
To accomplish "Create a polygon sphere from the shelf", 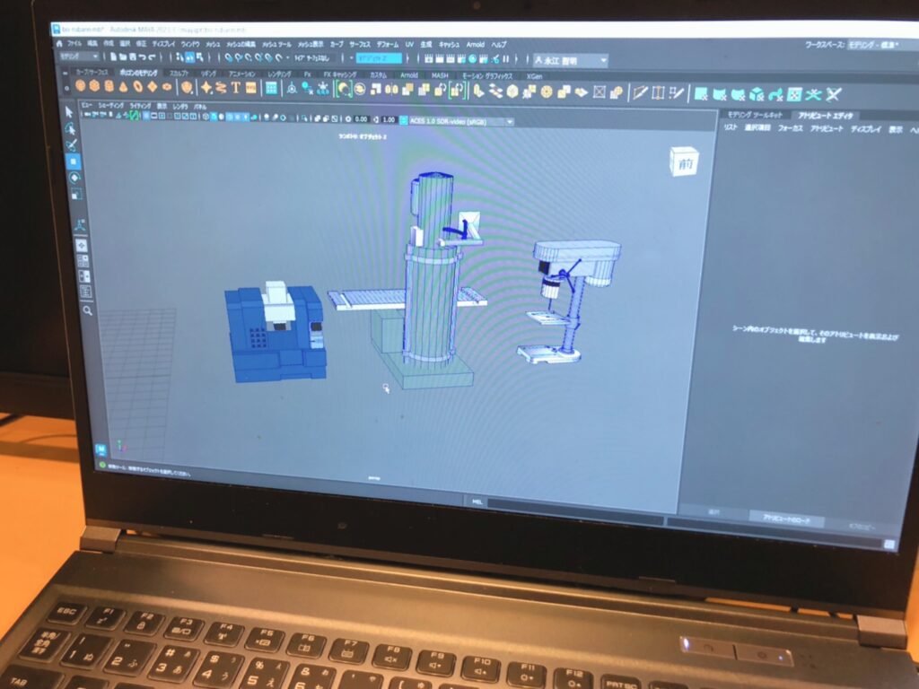I will [x=80, y=86].
